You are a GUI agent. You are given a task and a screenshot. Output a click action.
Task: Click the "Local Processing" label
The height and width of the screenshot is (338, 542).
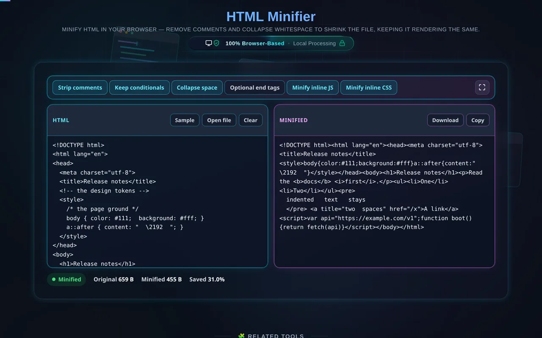tap(314, 43)
